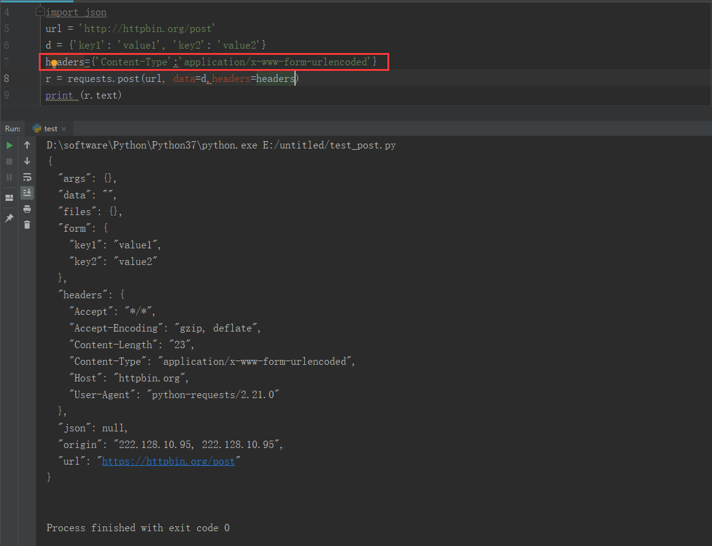
Task: Click the python.exe command path line
Action: click(x=221, y=145)
